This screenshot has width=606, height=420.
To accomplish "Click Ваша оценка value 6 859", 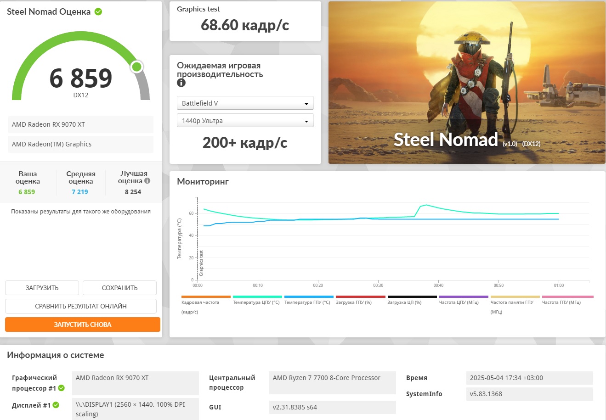I will pos(27,192).
